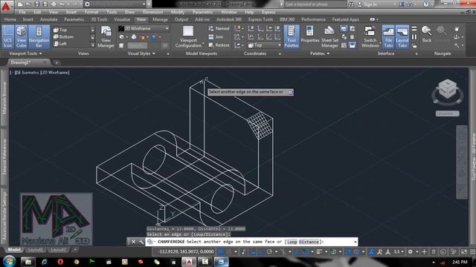Click the Plot print icon in quick access toolbar
This screenshot has height=267, width=476.
coord(54,4)
